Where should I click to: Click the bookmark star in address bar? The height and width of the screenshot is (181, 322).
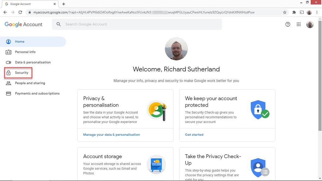point(284,12)
